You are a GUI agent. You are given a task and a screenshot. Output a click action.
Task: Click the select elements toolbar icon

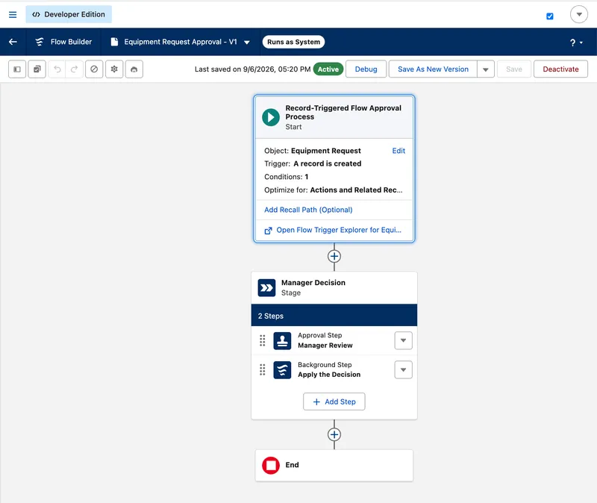pos(37,69)
